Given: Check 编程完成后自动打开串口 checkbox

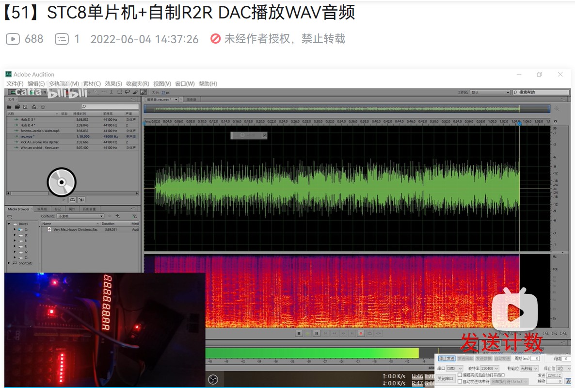Looking at the screenshot, I should click(460, 375).
